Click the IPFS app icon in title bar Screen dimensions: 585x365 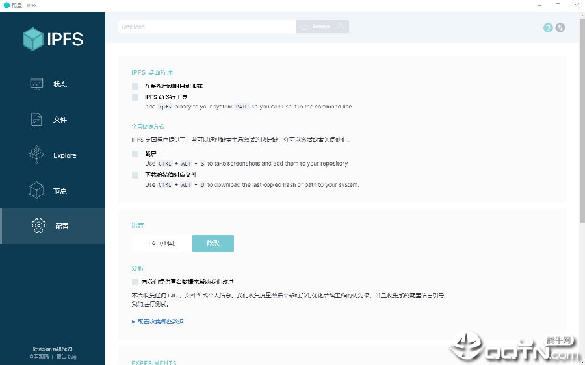(x=6, y=5)
